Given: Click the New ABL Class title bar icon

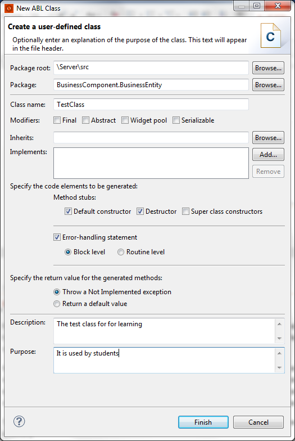Looking at the screenshot, I should point(9,8).
